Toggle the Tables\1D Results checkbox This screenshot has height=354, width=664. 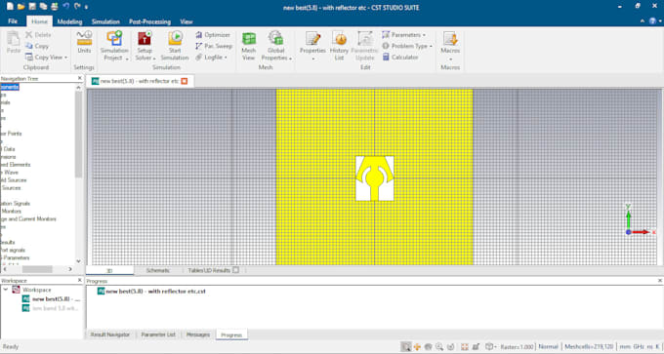[x=236, y=270]
